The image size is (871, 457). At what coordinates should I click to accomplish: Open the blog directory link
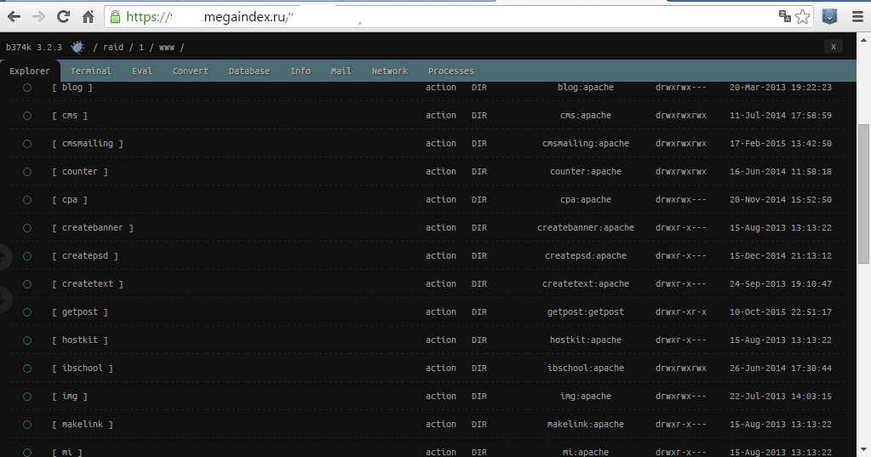pyautogui.click(x=72, y=87)
